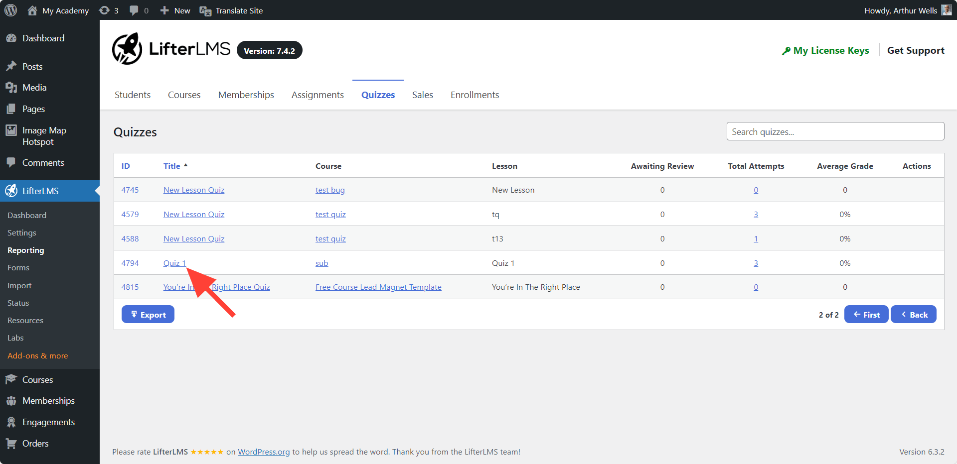Open Status submenu item

point(18,303)
